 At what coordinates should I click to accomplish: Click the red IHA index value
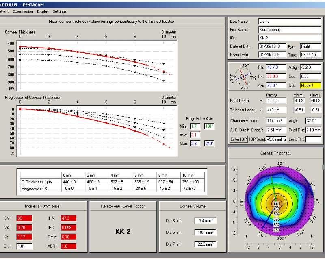(69, 218)
